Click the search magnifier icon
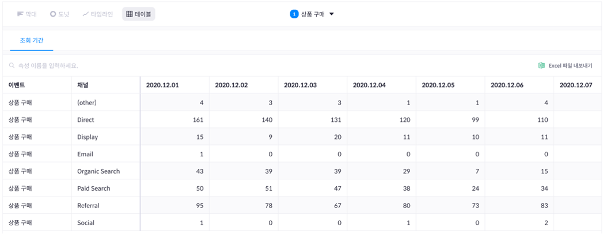This screenshot has height=235, width=607. (12, 66)
